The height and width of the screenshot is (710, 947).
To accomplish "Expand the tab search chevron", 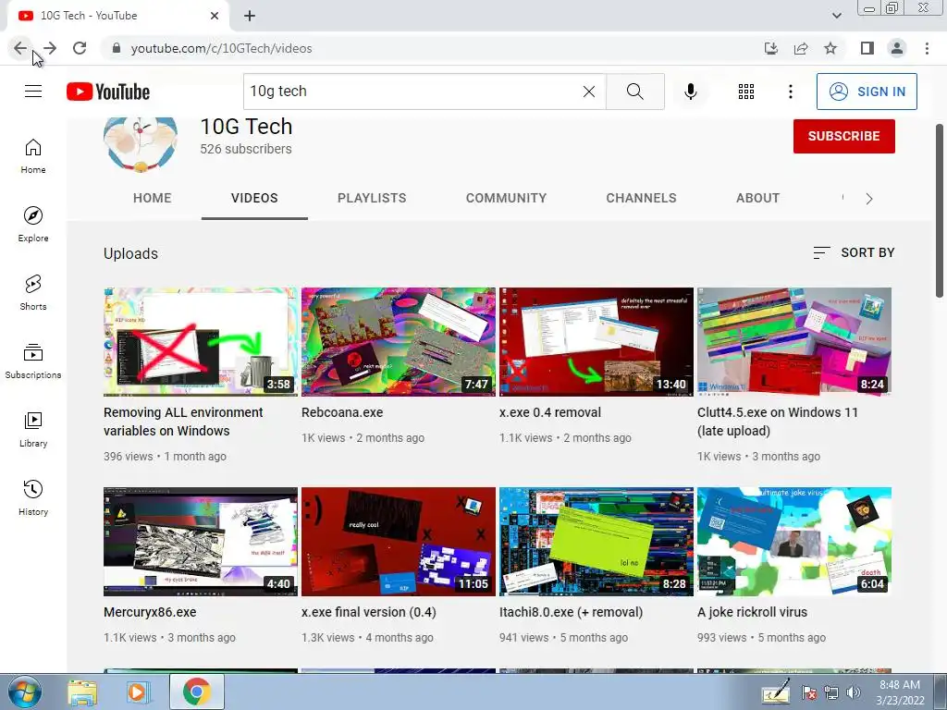I will point(836,16).
